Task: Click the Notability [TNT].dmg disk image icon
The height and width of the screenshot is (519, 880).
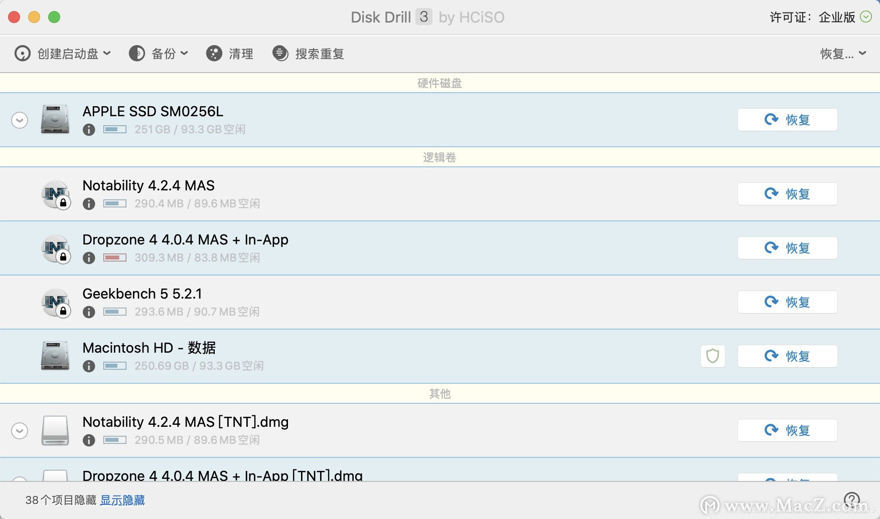Action: pos(55,430)
